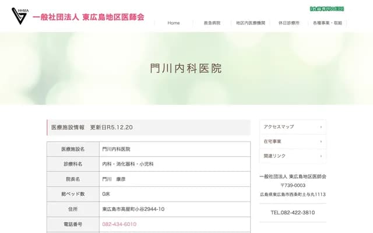Click the chevron beside アクセスマップ
The height and width of the screenshot is (233, 373).
coord(321,127)
